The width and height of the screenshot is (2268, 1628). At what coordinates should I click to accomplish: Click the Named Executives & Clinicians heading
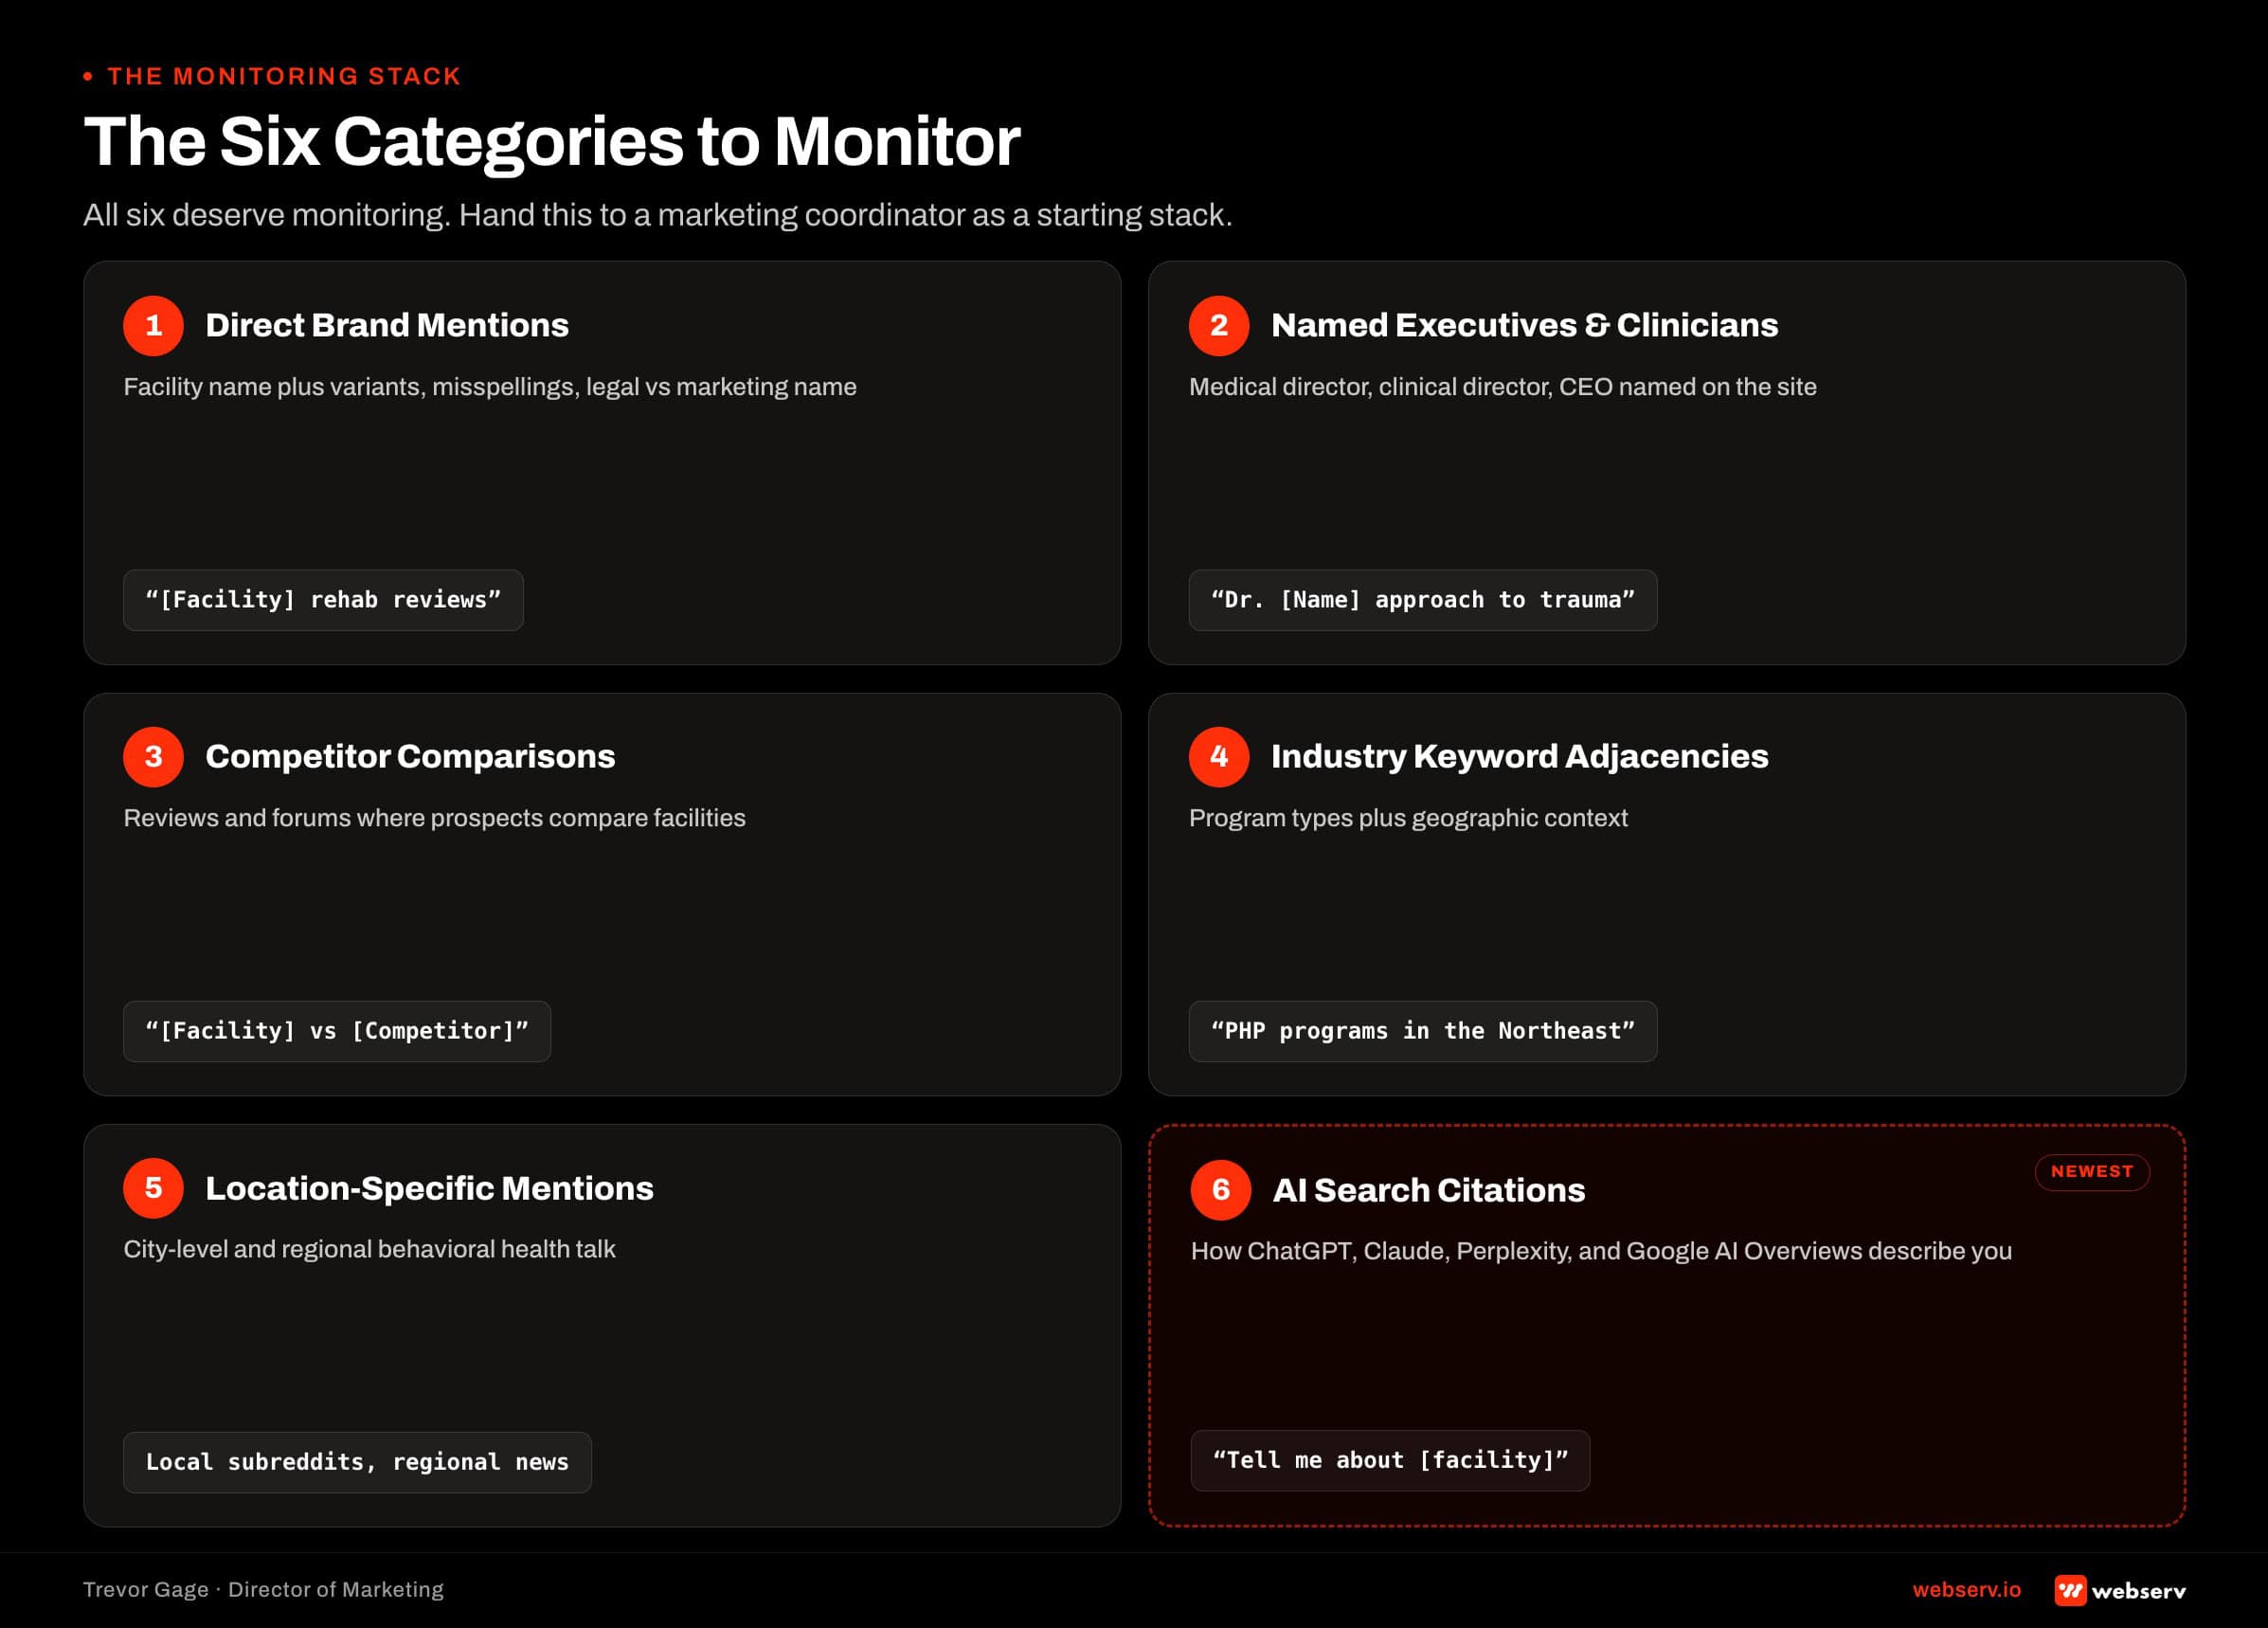[1524, 325]
